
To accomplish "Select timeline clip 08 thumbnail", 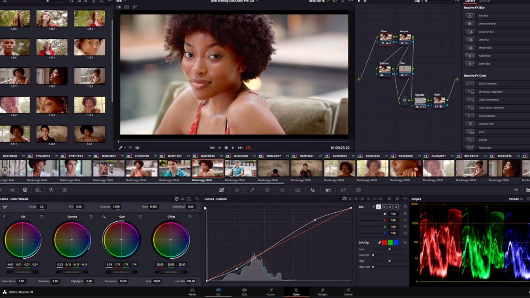I will (x=241, y=168).
